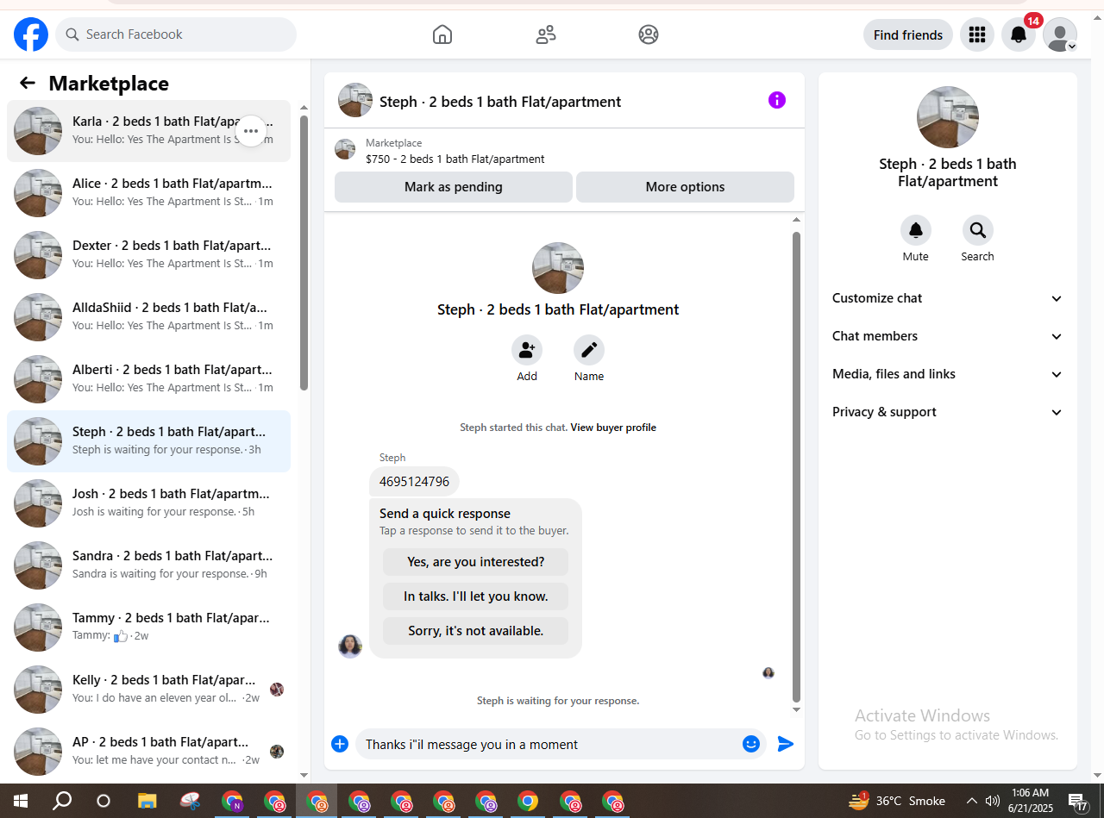Open the apps grid menu icon
The image size is (1104, 818).
click(x=977, y=34)
